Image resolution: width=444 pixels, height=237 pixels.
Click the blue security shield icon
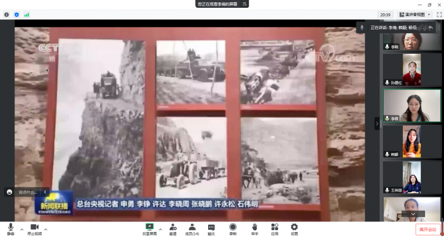16,14
